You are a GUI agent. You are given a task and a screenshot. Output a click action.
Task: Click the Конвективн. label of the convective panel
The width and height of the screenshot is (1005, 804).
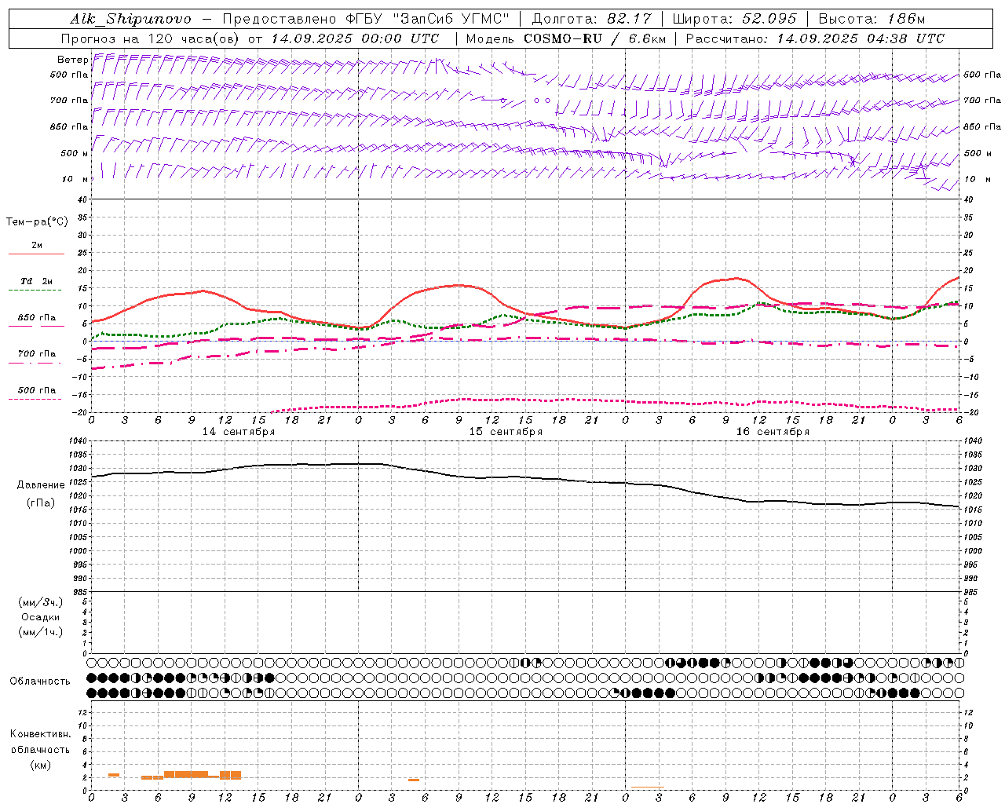tap(40, 734)
